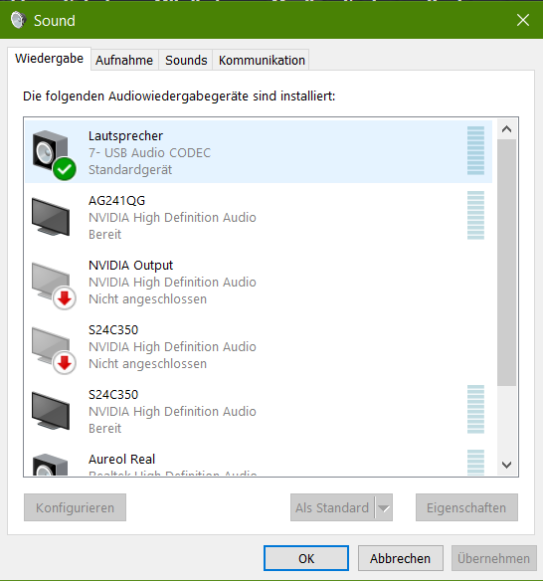
Task: Click the Lautsprecher volume level meter
Action: pyautogui.click(x=475, y=151)
